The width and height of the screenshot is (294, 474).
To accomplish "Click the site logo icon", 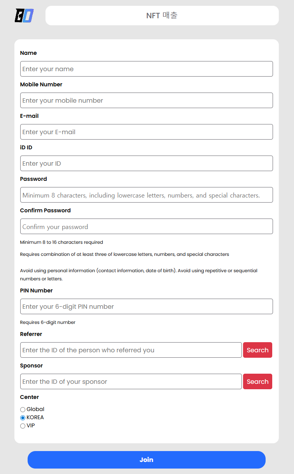I will coord(24,16).
